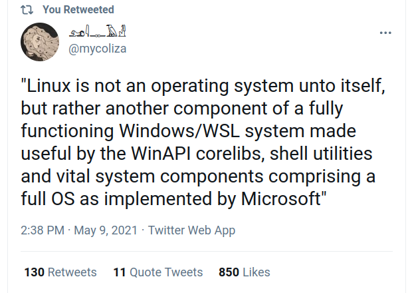412x293 pixels.
Task: Click the retweet arrows icon above the tweet
Action: click(x=27, y=10)
